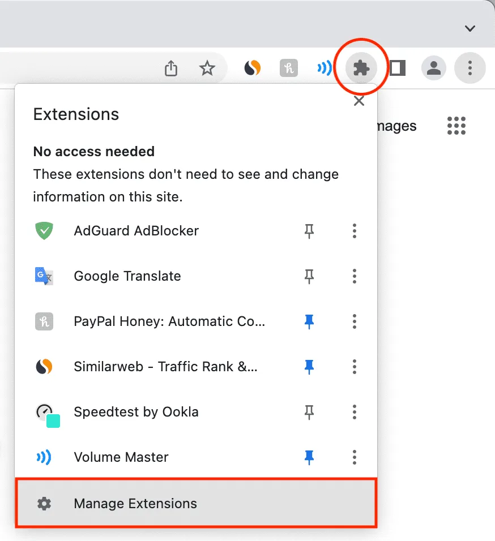
Task: Click the Speedtest by Ookla icon
Action: tap(48, 415)
